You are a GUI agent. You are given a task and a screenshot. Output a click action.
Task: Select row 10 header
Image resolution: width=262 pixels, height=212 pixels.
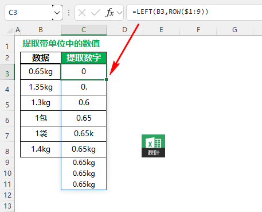click(7, 174)
